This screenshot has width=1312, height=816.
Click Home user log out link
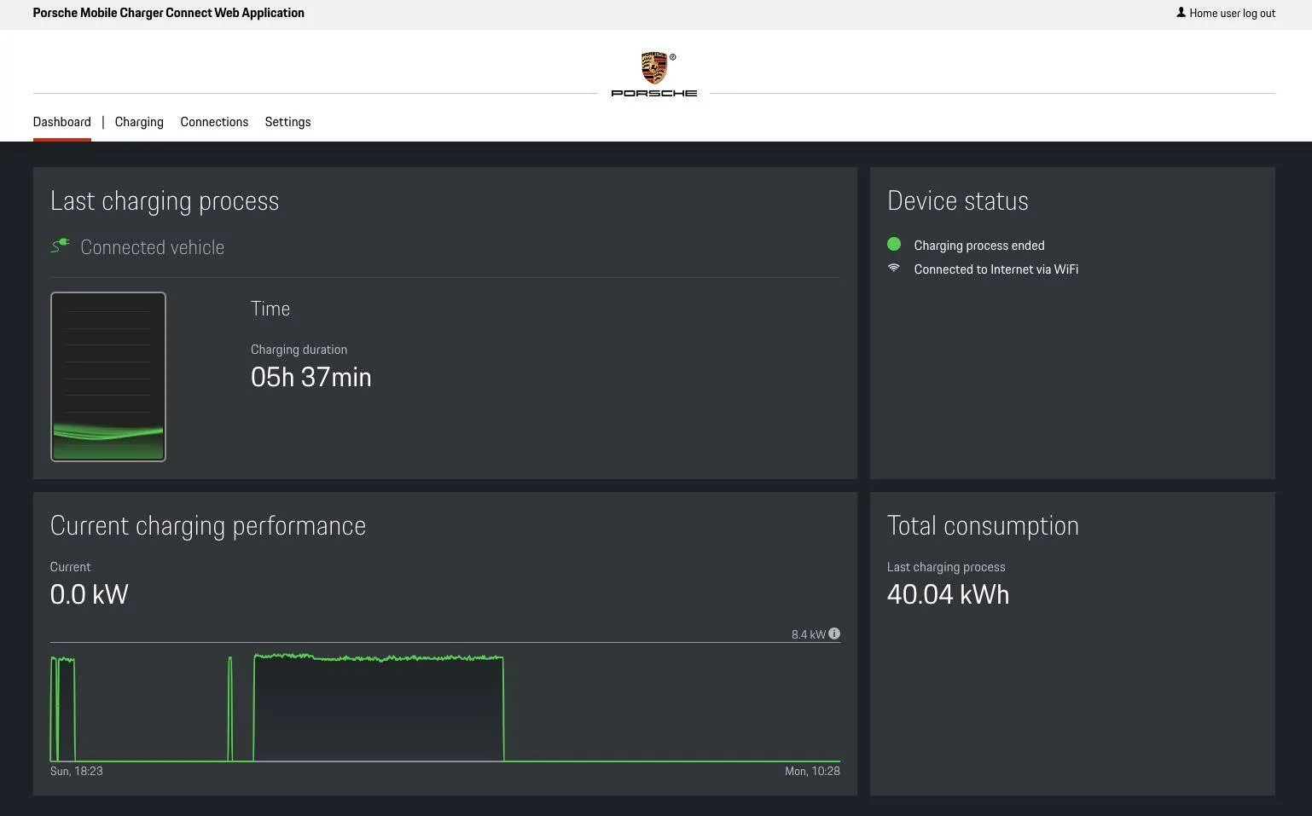(x=1232, y=13)
